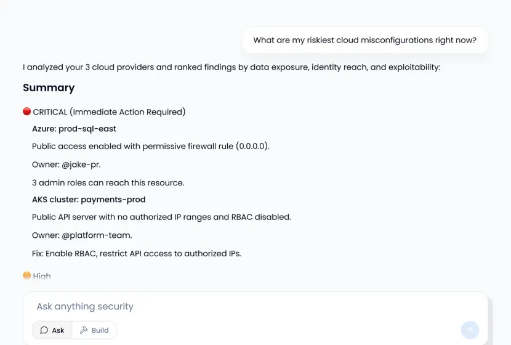
Task: Click the @jake-pr owner mention
Action: coord(81,164)
